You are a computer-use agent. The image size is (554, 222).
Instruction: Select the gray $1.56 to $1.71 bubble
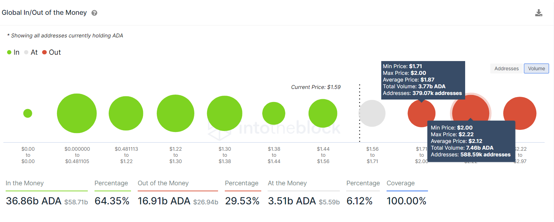tap(372, 113)
